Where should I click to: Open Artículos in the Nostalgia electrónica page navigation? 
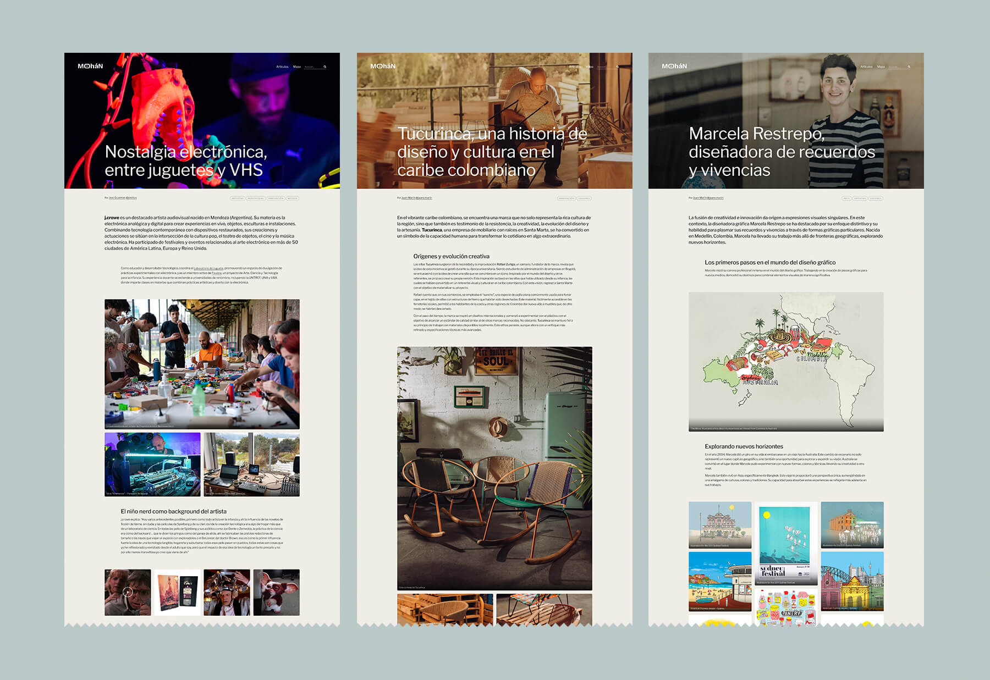point(282,67)
